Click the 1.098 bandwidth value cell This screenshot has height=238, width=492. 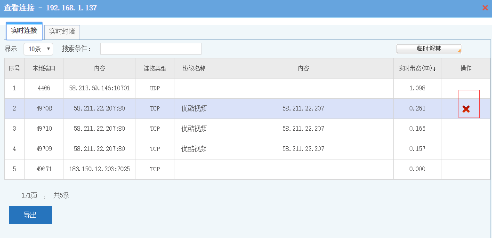tap(417, 88)
